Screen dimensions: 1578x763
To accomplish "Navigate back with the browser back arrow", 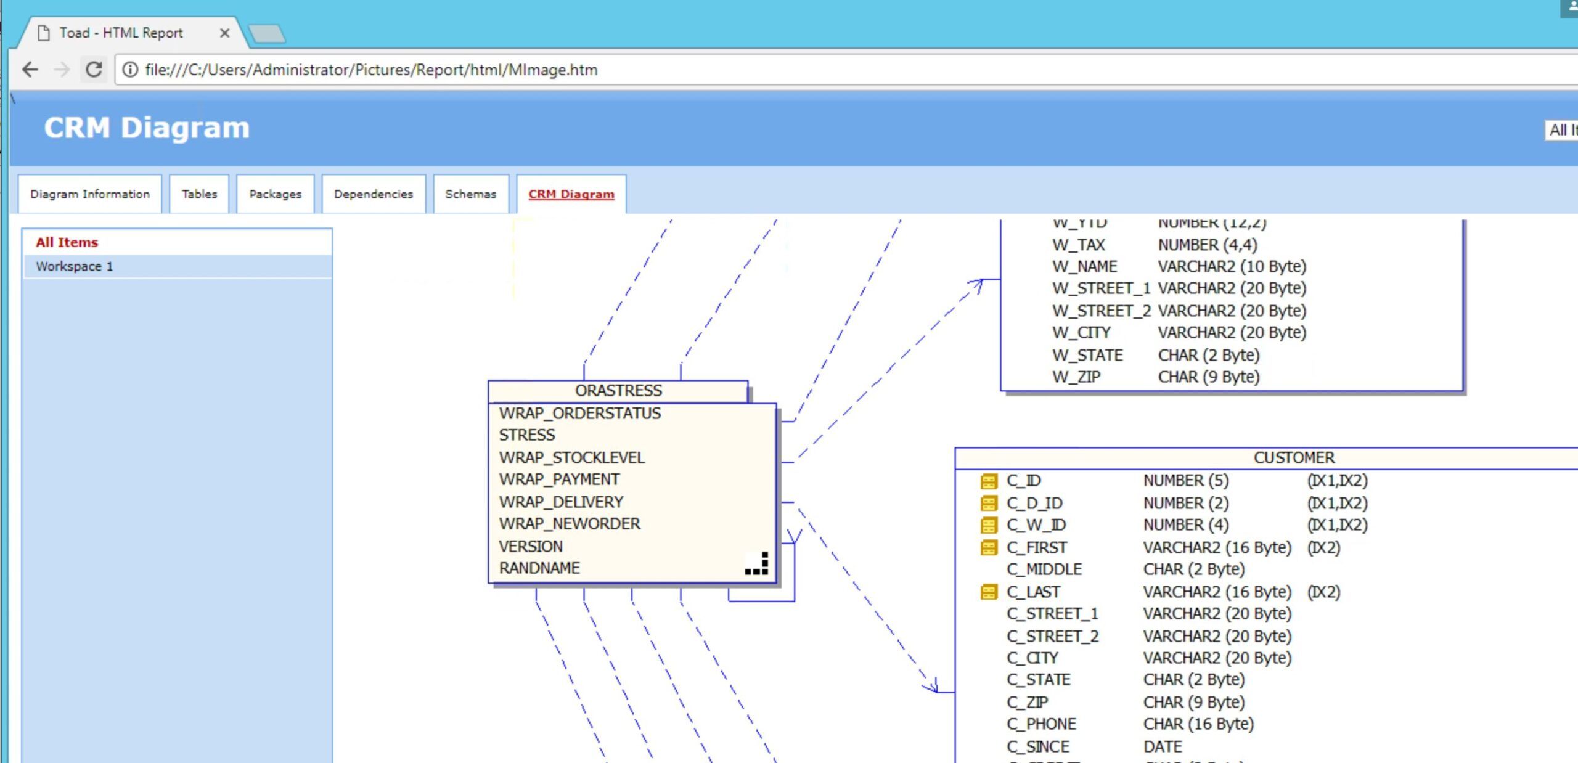I will click(x=29, y=70).
